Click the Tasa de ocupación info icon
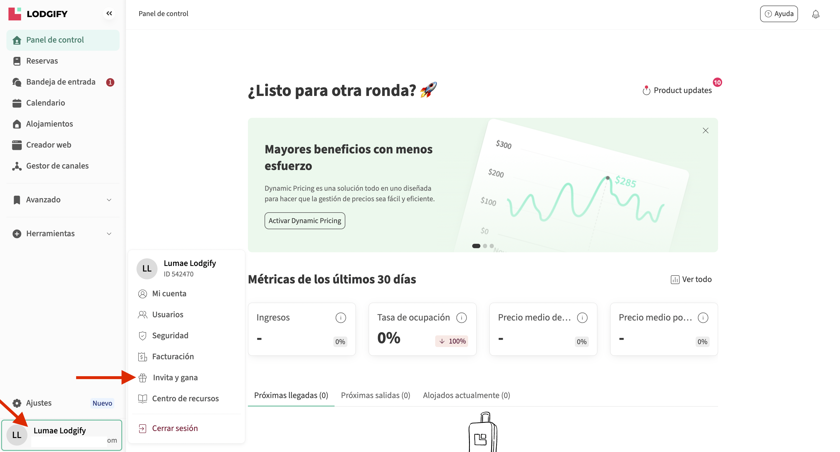 (x=461, y=318)
